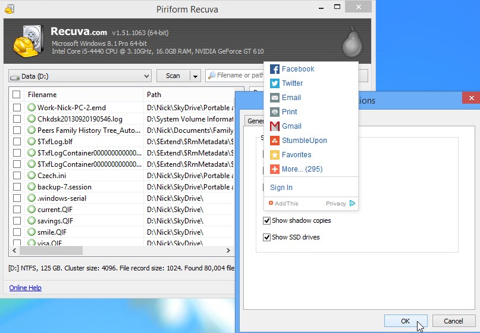Screen dimensions: 480x333
Task: Click the Gmail M icon
Action: (x=275, y=126)
